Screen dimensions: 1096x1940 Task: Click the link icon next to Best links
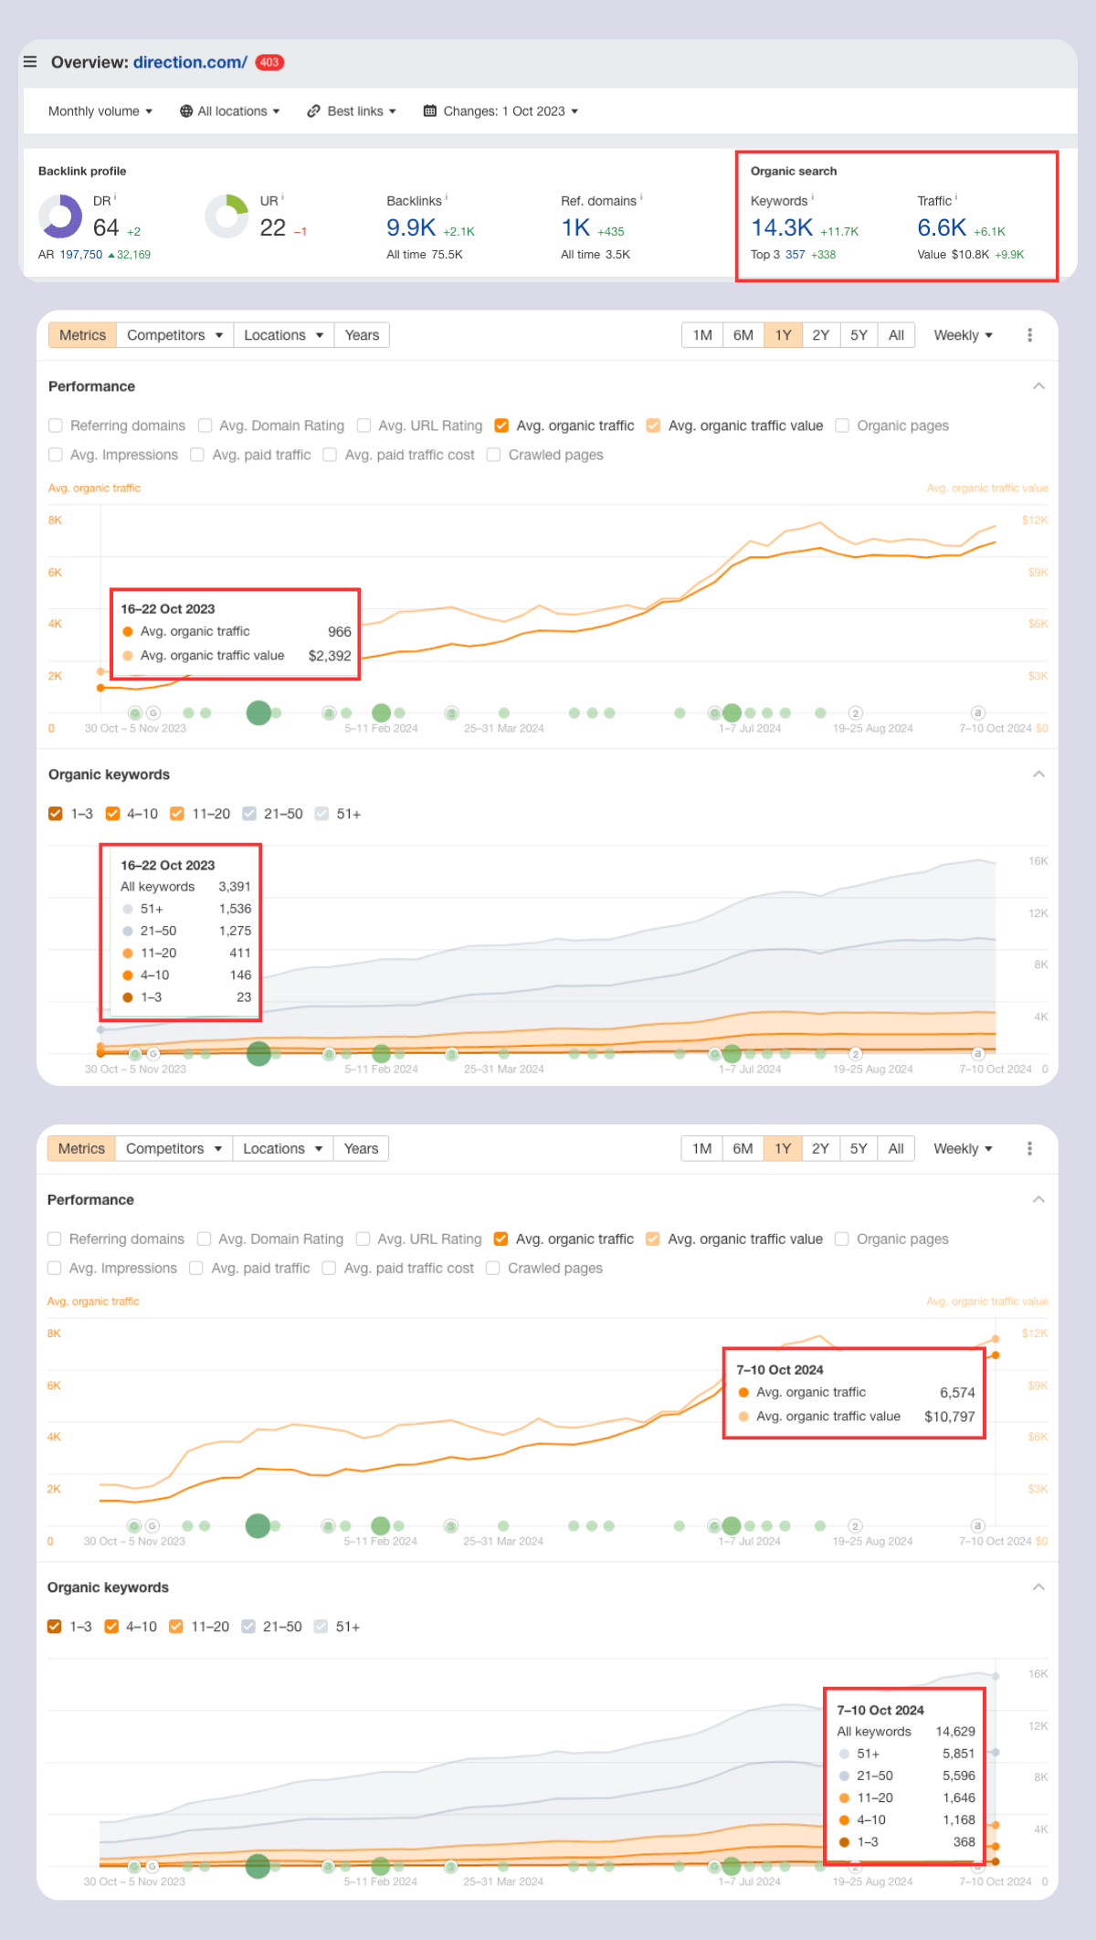(313, 111)
